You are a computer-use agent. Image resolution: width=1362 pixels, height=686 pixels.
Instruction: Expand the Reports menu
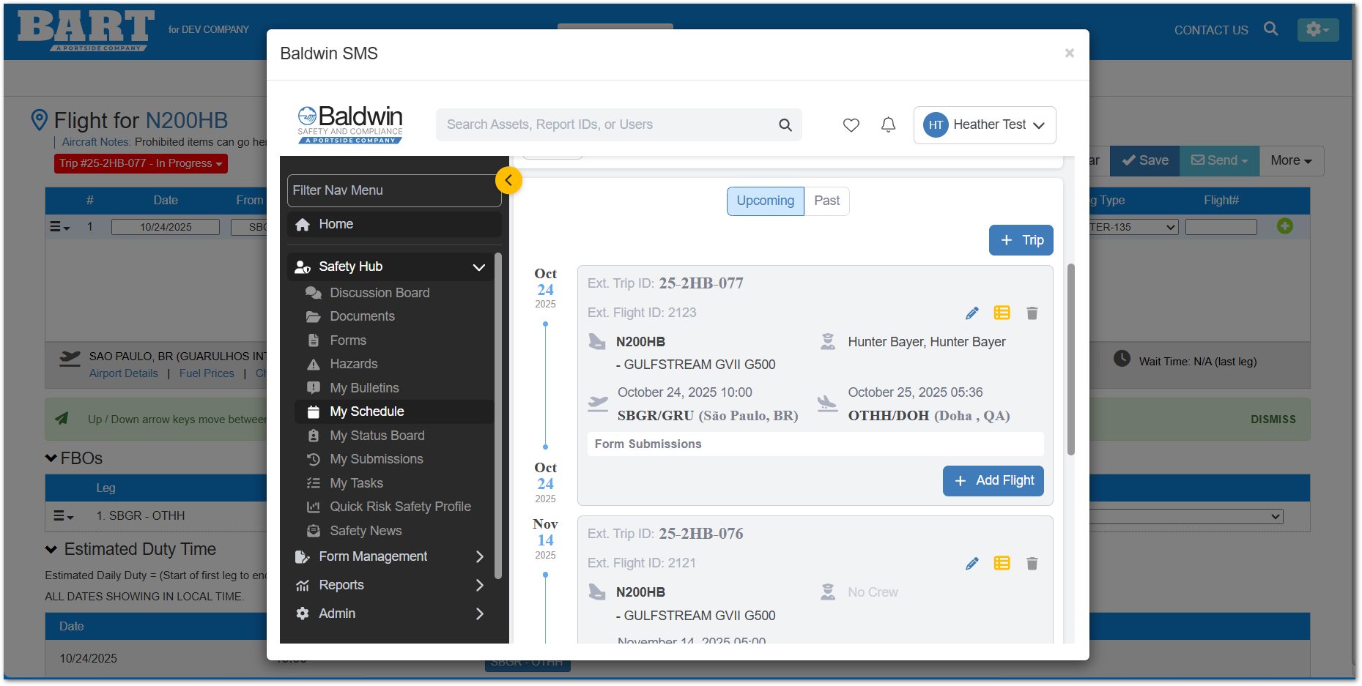[479, 586]
